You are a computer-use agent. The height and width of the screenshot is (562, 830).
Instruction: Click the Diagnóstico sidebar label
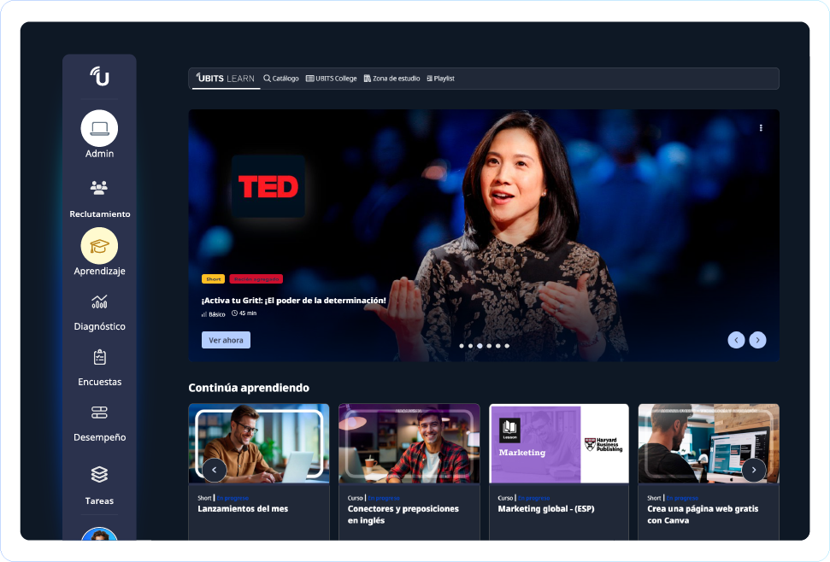(99, 326)
